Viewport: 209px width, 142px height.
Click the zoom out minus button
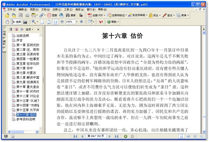tap(62, 22)
